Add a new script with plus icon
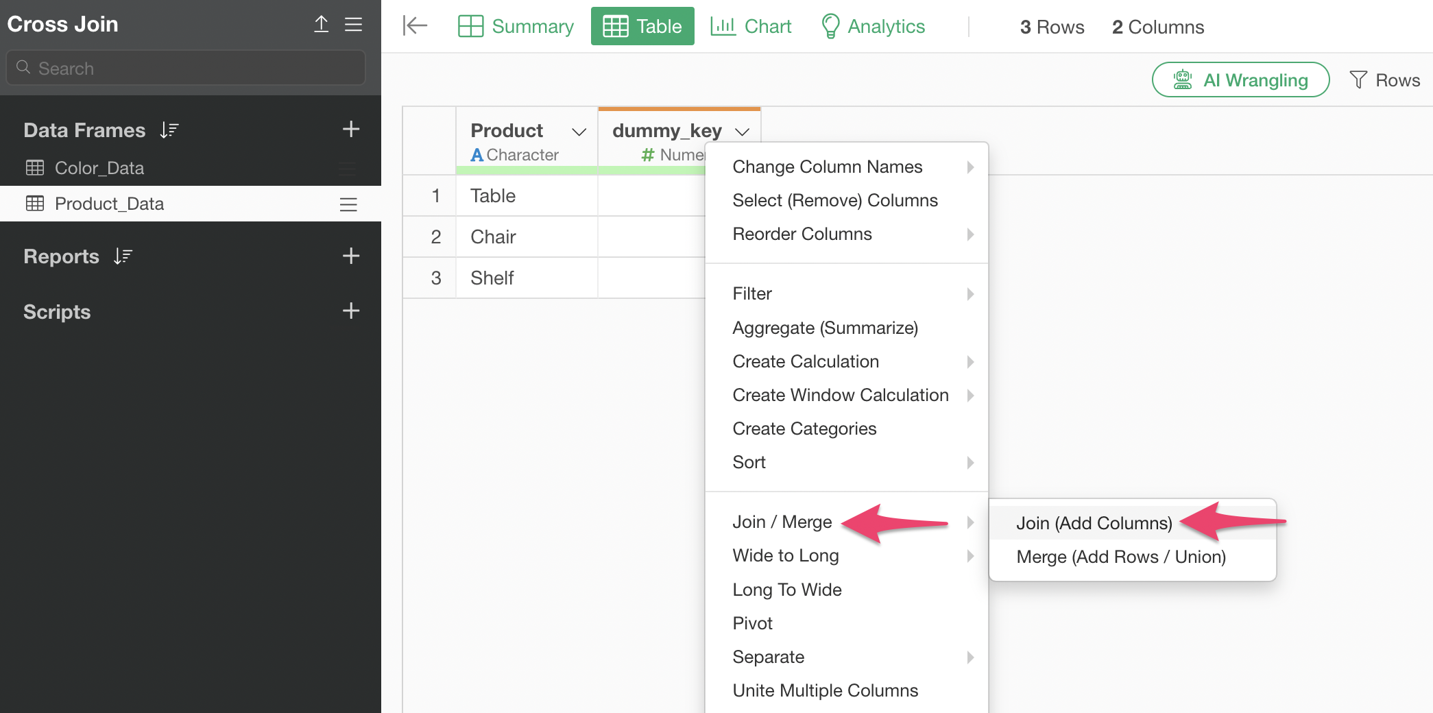 point(350,311)
